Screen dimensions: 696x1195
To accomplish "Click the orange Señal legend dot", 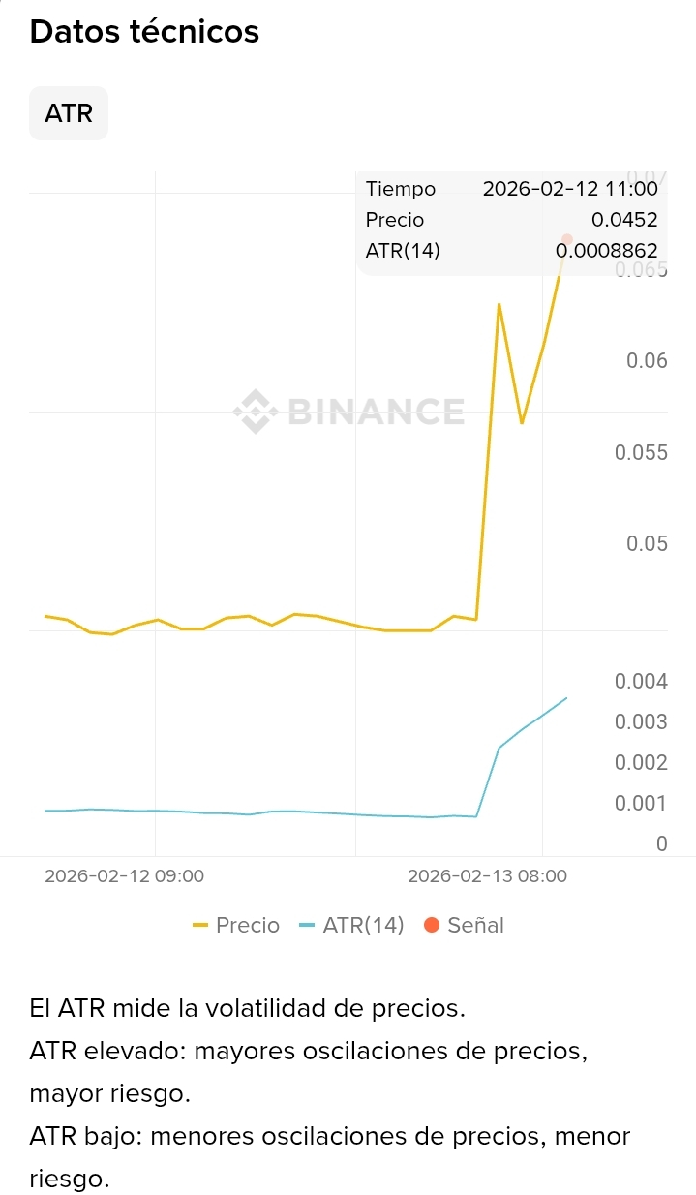I will (432, 926).
